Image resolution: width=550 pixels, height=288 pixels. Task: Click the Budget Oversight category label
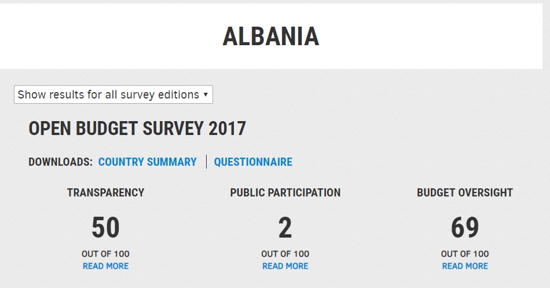click(x=465, y=192)
